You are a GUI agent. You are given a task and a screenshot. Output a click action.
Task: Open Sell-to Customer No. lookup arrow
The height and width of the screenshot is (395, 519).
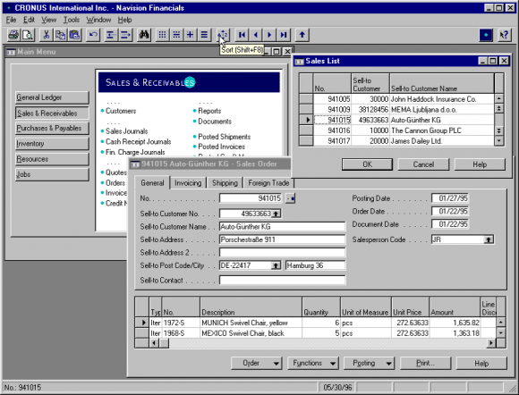pos(276,214)
